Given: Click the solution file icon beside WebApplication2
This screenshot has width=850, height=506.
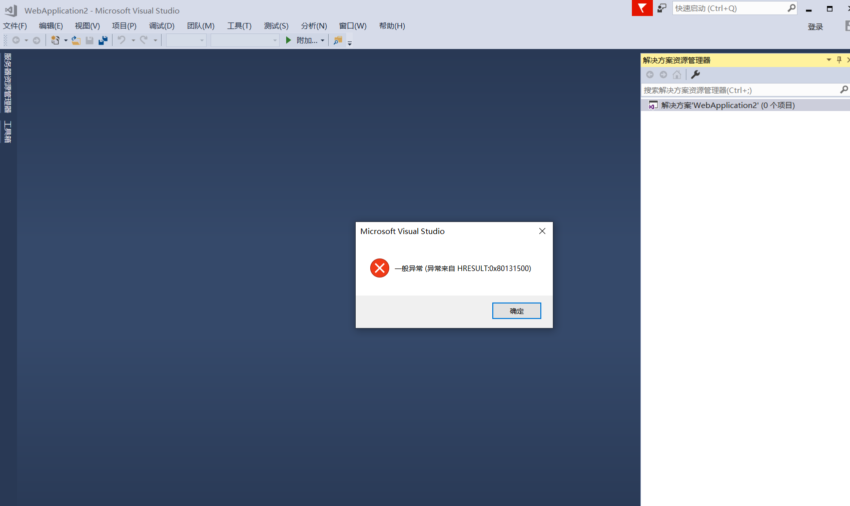Looking at the screenshot, I should tap(653, 105).
